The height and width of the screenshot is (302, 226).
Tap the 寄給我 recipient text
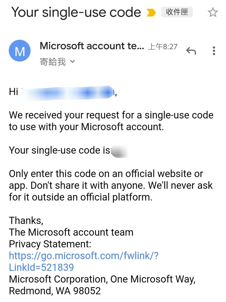[53, 62]
